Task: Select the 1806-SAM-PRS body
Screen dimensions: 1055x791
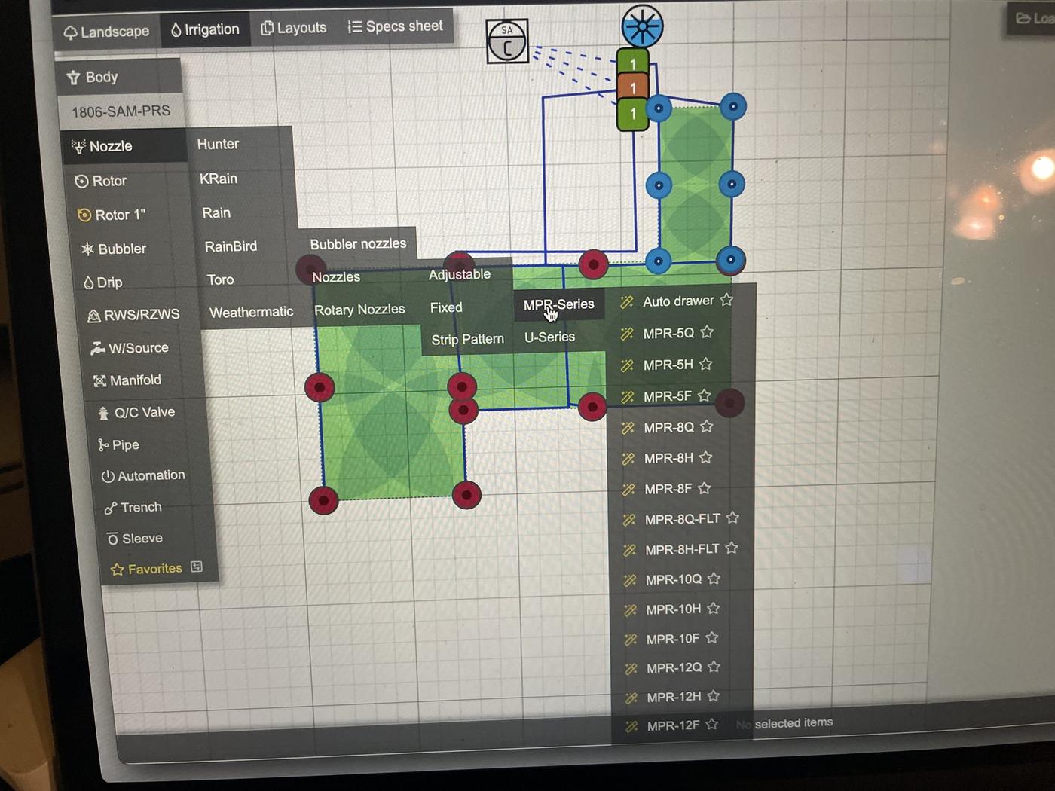Action: tap(121, 111)
